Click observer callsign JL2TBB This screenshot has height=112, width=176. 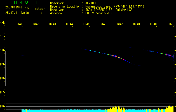pyautogui.click(x=90, y=3)
